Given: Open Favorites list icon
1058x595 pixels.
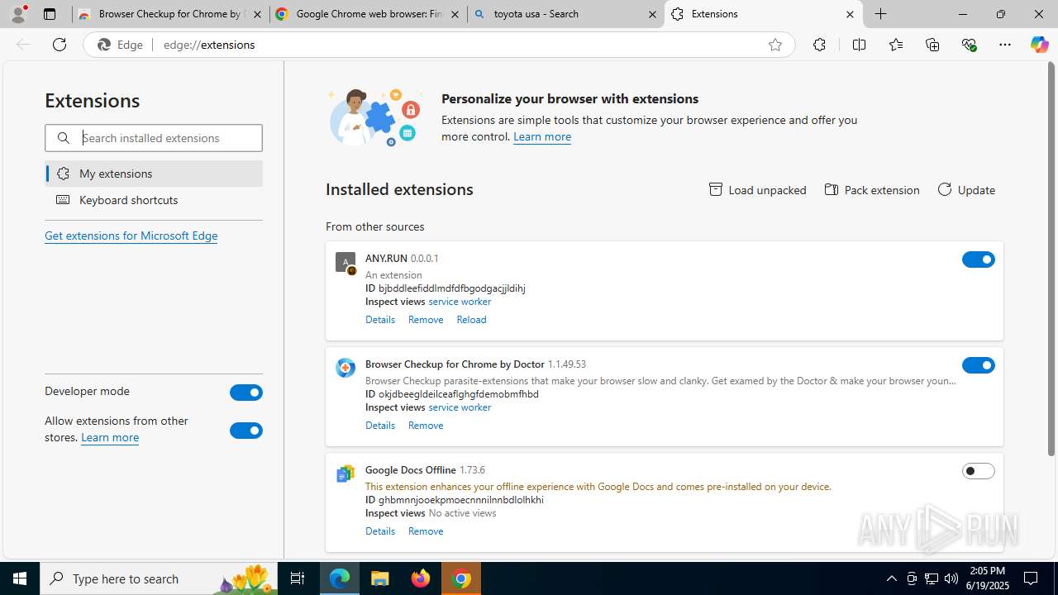Looking at the screenshot, I should pos(895,45).
